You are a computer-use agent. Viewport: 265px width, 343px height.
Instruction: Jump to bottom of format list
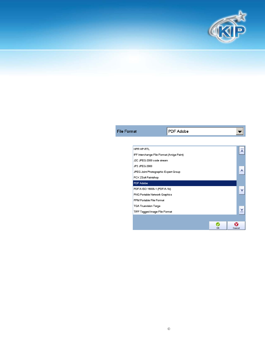(242, 210)
